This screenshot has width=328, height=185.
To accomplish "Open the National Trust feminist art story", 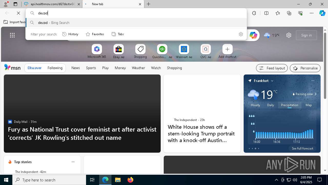I will [82, 133].
